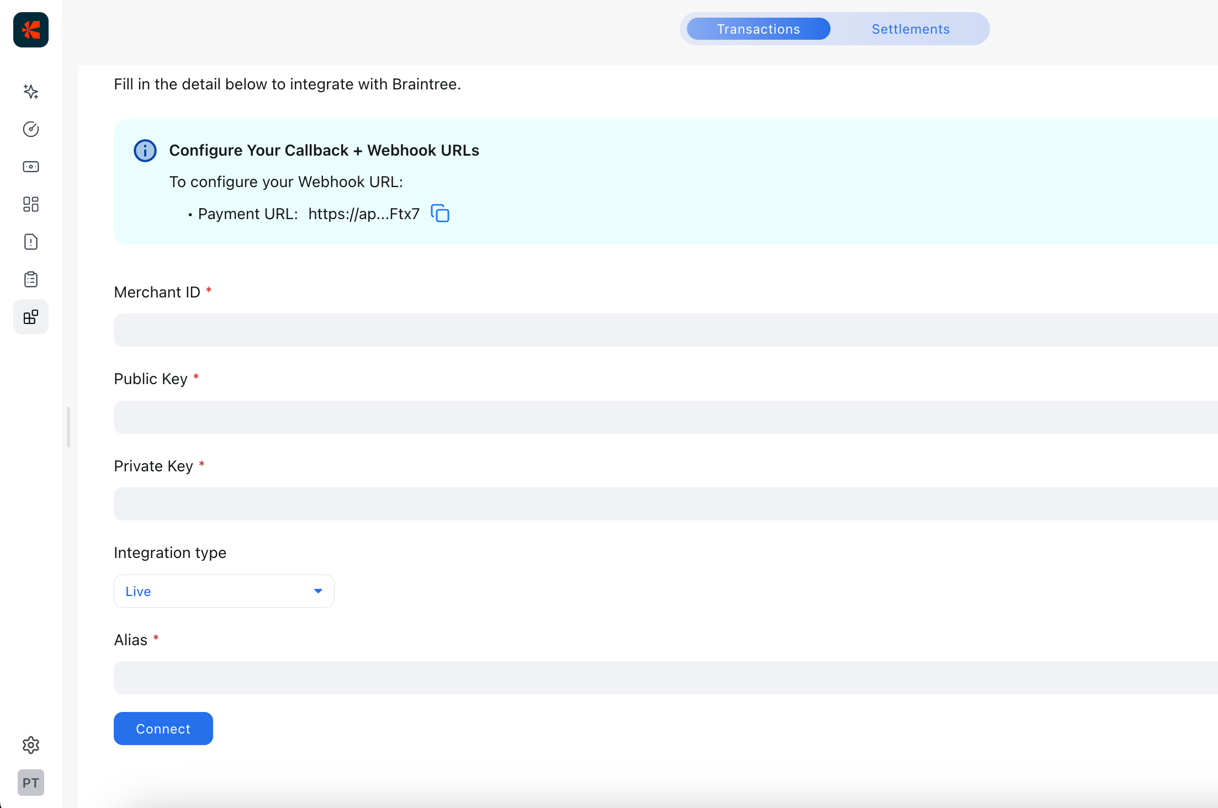Open the dashboard gauge sidebar icon
1218x808 pixels.
(31, 129)
